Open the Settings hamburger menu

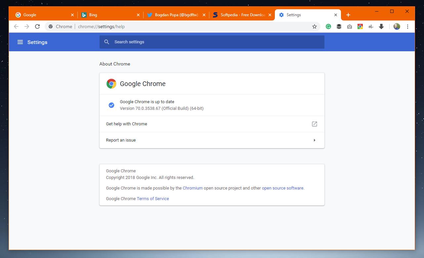[x=20, y=42]
